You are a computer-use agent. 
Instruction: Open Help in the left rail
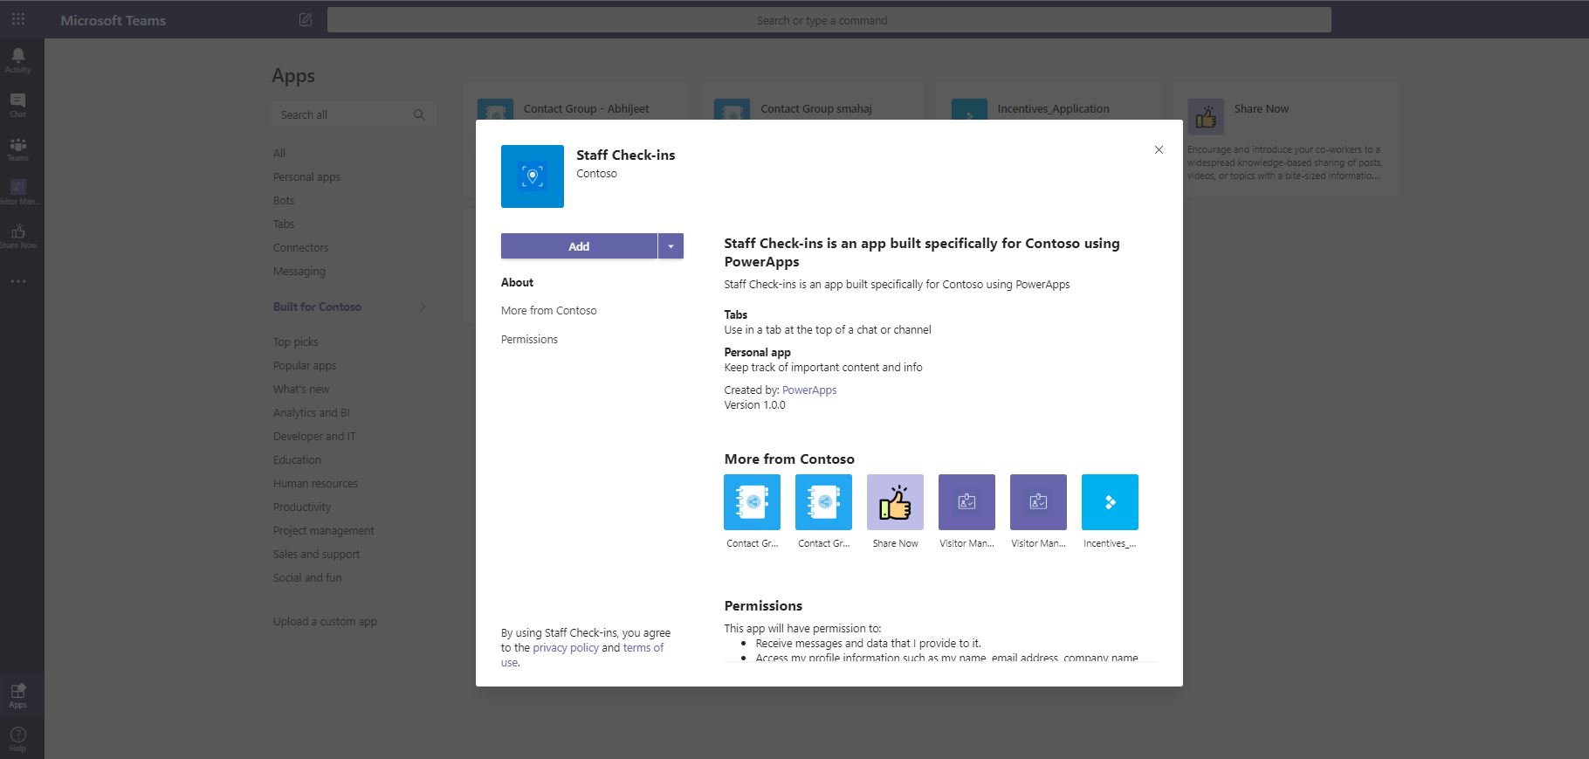click(x=17, y=739)
